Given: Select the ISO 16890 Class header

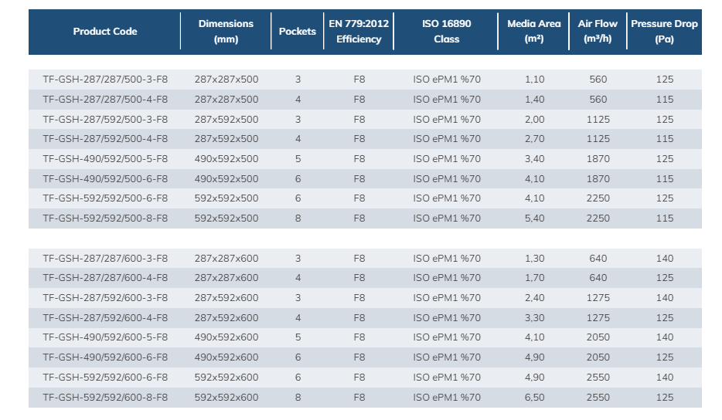Looking at the screenshot, I should coord(446,32).
